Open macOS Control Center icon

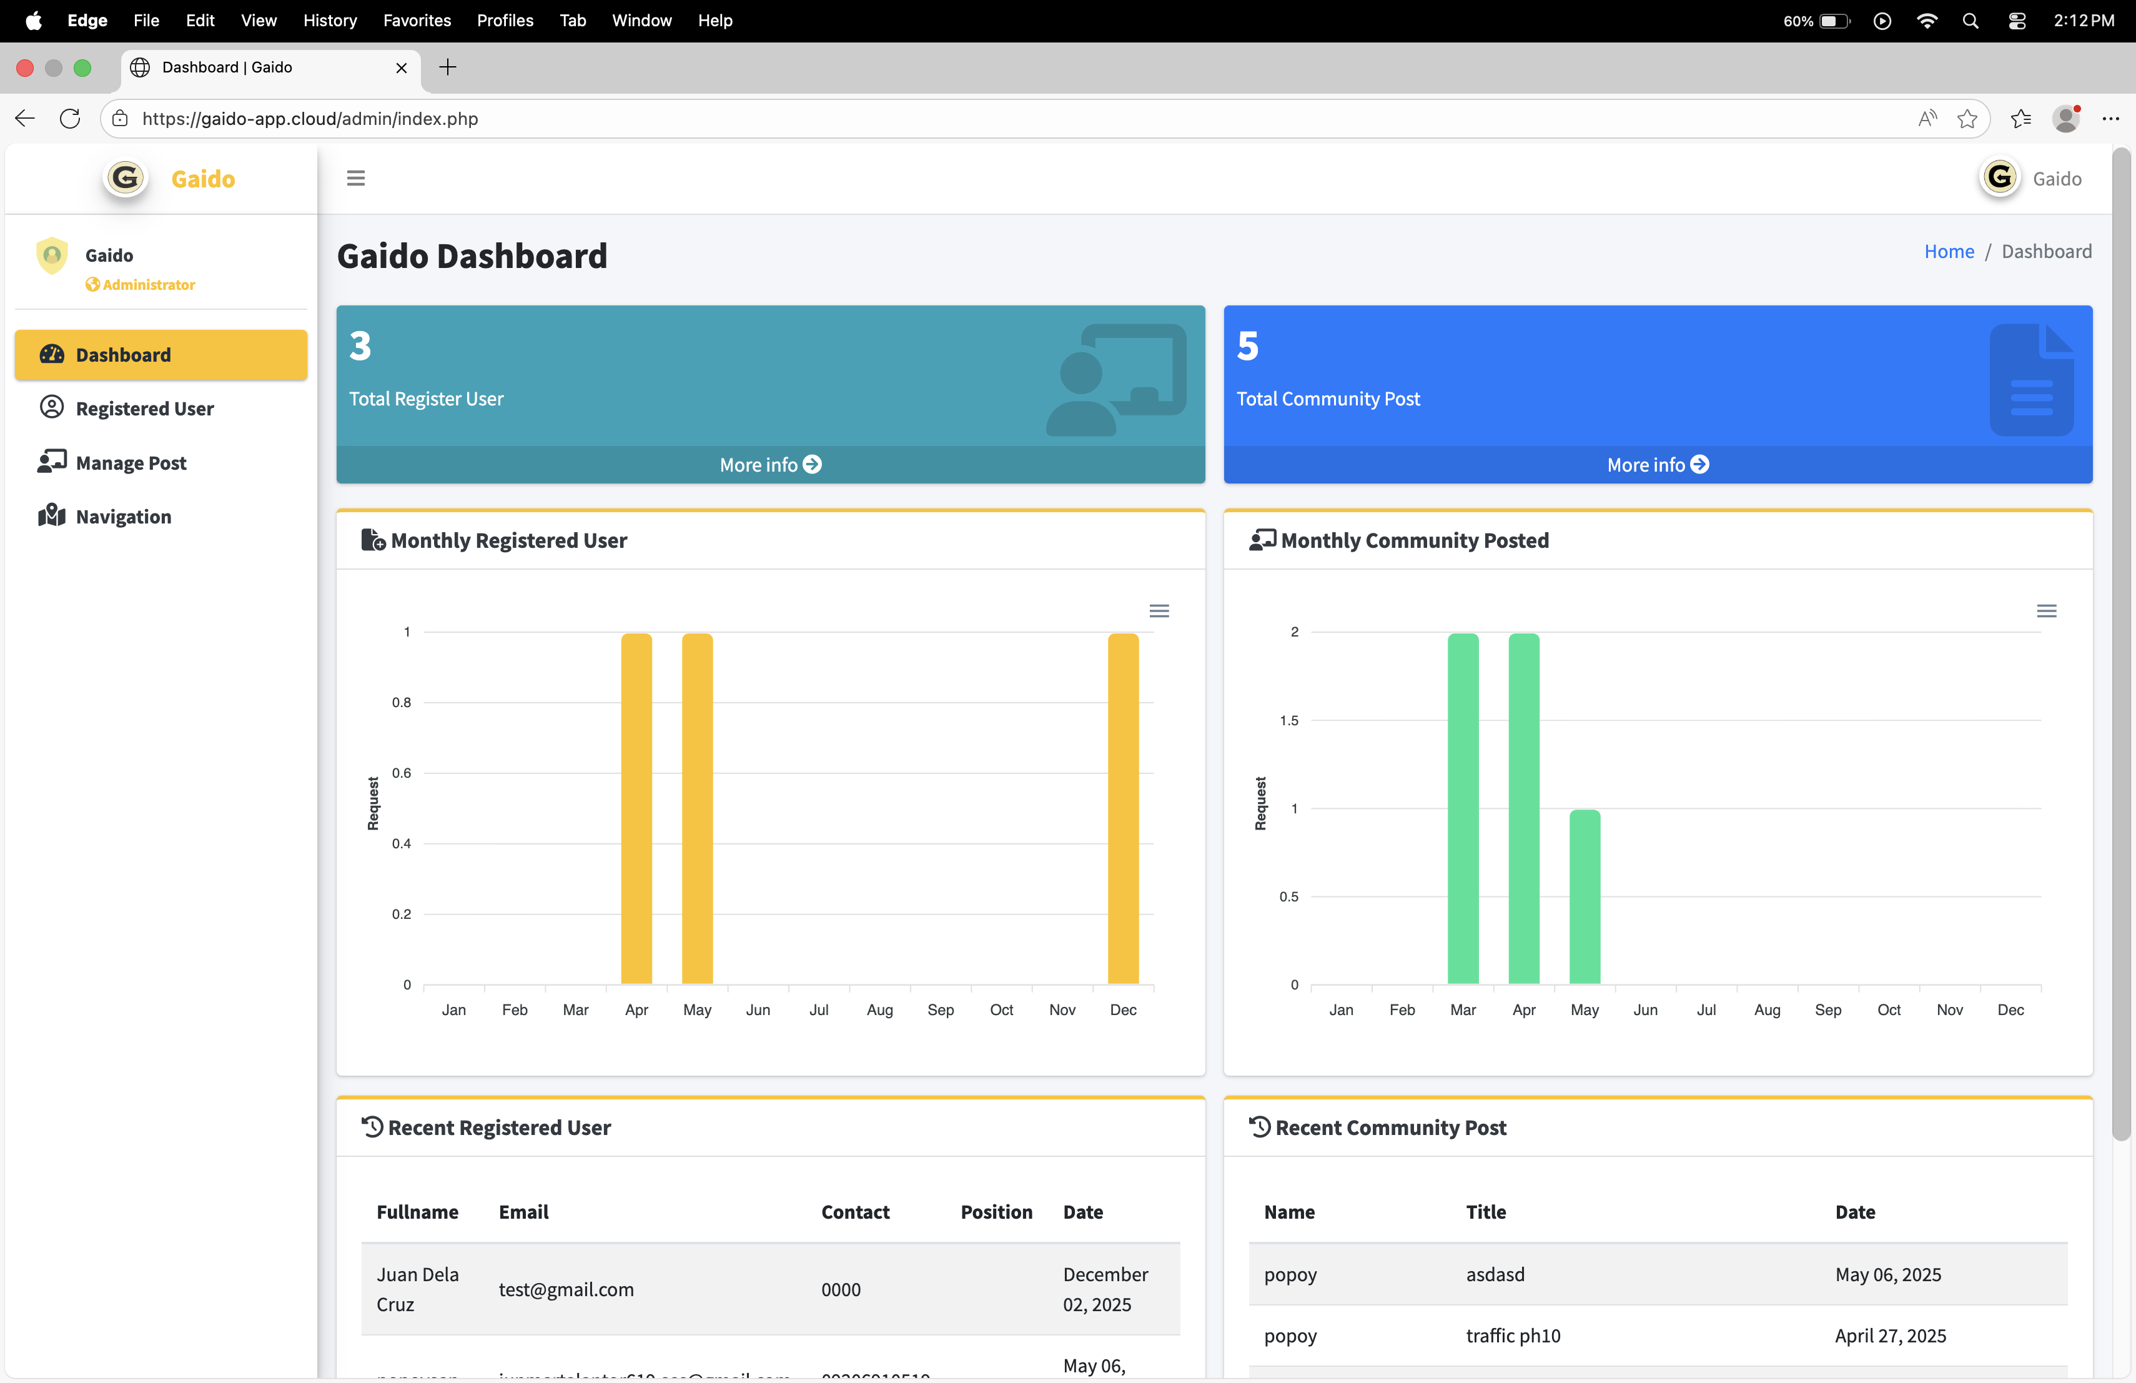coord(2017,20)
